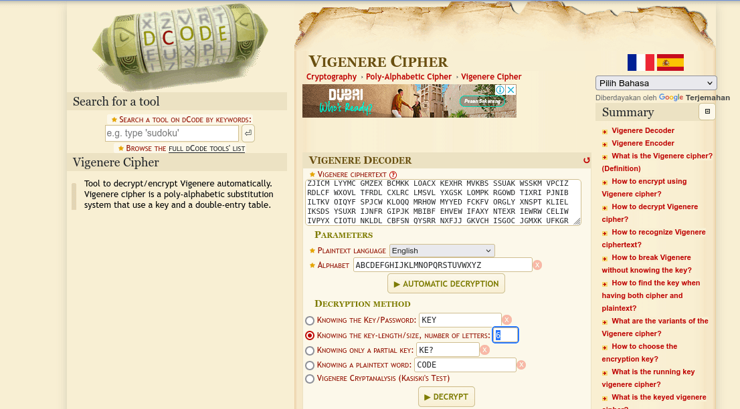Open the Pilih Bahasa language dropdown
Viewport: 740px width, 409px height.
[x=656, y=84]
